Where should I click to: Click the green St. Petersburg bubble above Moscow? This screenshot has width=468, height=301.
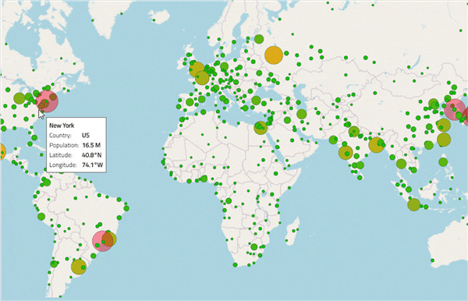tap(259, 39)
